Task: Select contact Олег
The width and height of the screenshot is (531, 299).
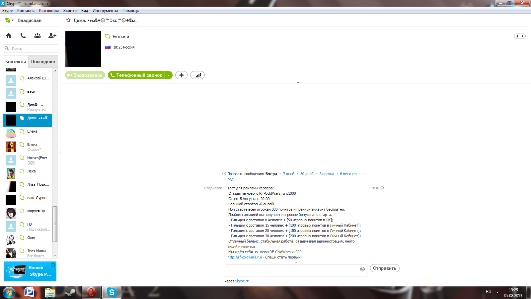Action: [x=28, y=240]
